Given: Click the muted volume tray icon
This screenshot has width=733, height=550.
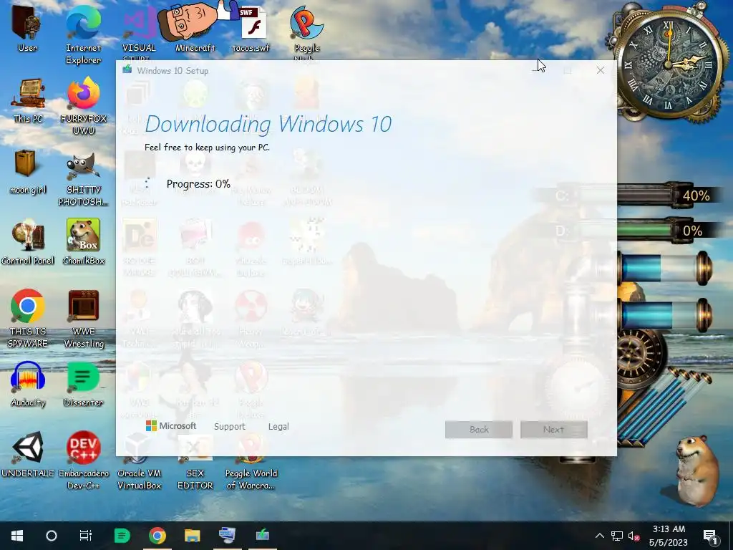Looking at the screenshot, I should pos(634,536).
